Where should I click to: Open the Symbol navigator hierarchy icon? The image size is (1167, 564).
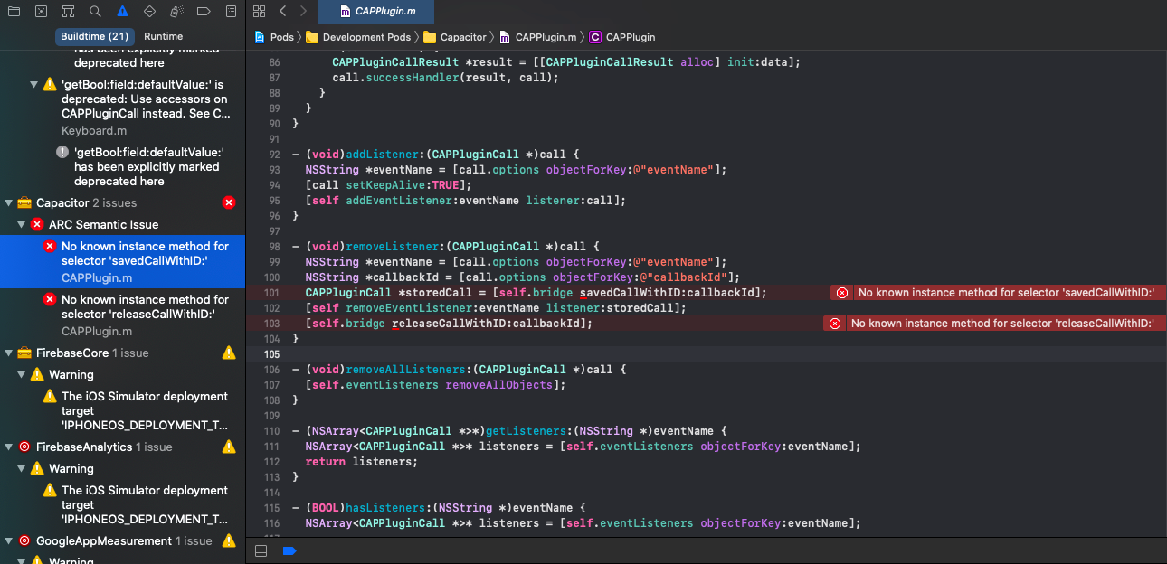click(69, 12)
